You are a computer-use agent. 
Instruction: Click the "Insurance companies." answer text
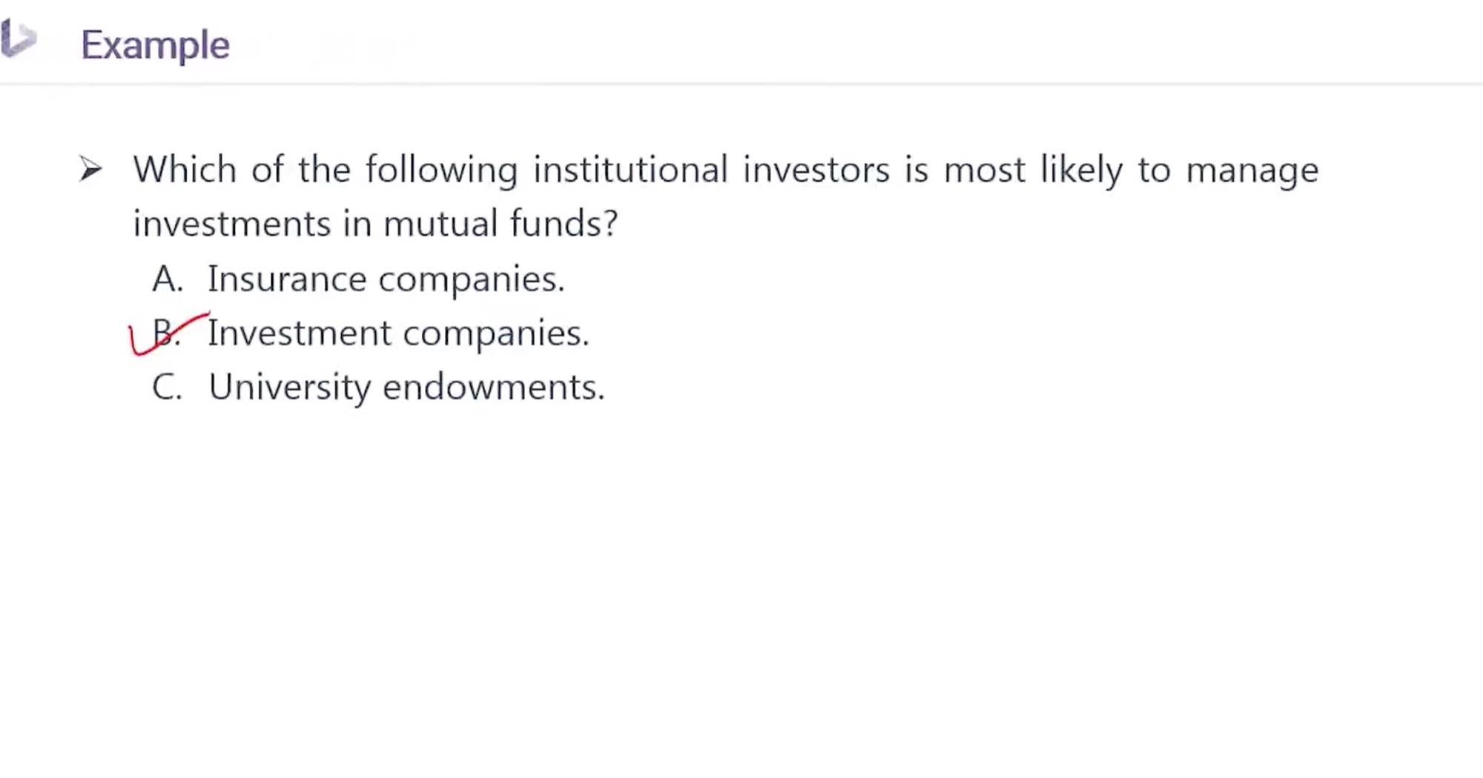point(386,279)
